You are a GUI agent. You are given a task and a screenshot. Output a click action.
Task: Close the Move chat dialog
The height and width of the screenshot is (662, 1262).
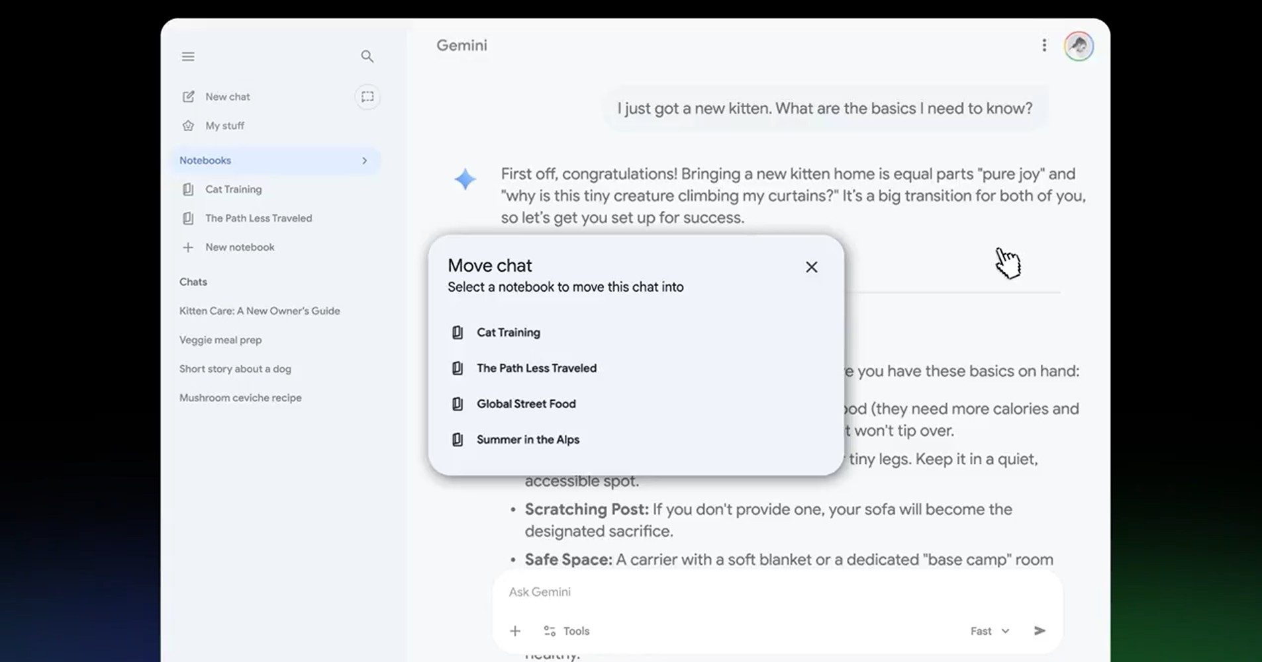pos(811,267)
